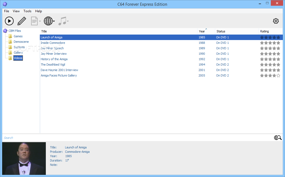Sort by Rating column header
This screenshot has height=177, width=285.
tap(271, 31)
